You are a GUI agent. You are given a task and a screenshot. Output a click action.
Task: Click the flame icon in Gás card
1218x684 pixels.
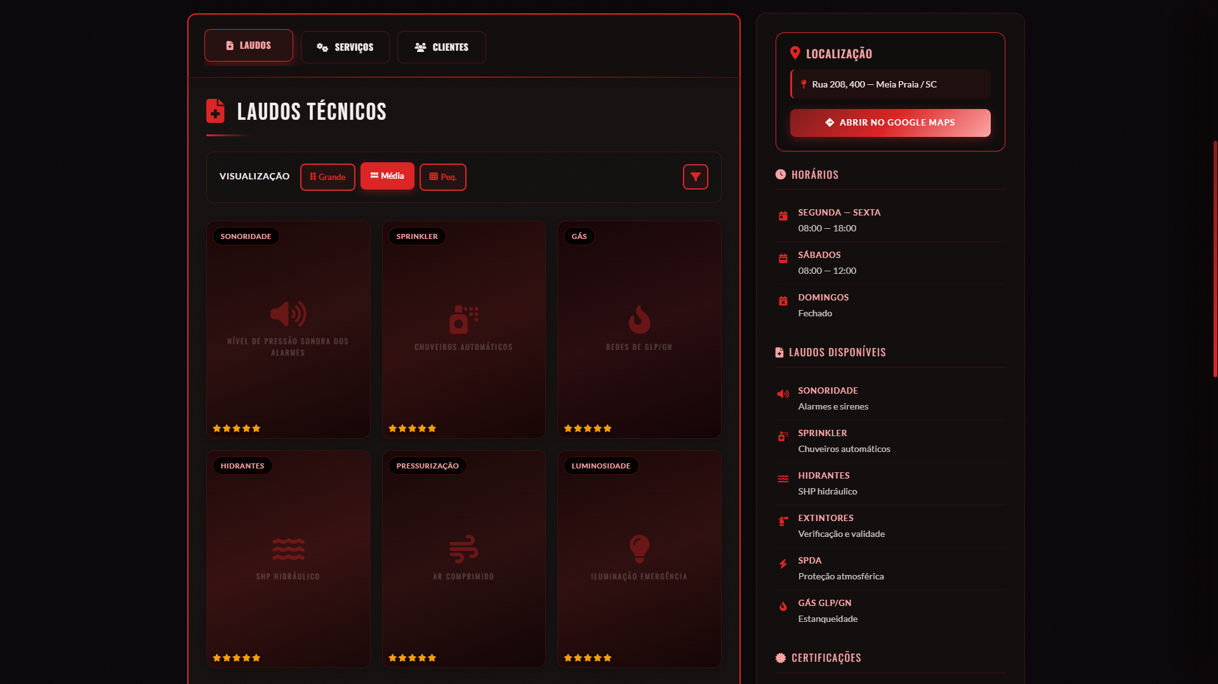click(x=639, y=319)
